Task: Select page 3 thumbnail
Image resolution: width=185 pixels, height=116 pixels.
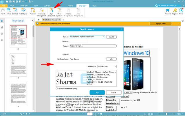Action: tap(18, 94)
